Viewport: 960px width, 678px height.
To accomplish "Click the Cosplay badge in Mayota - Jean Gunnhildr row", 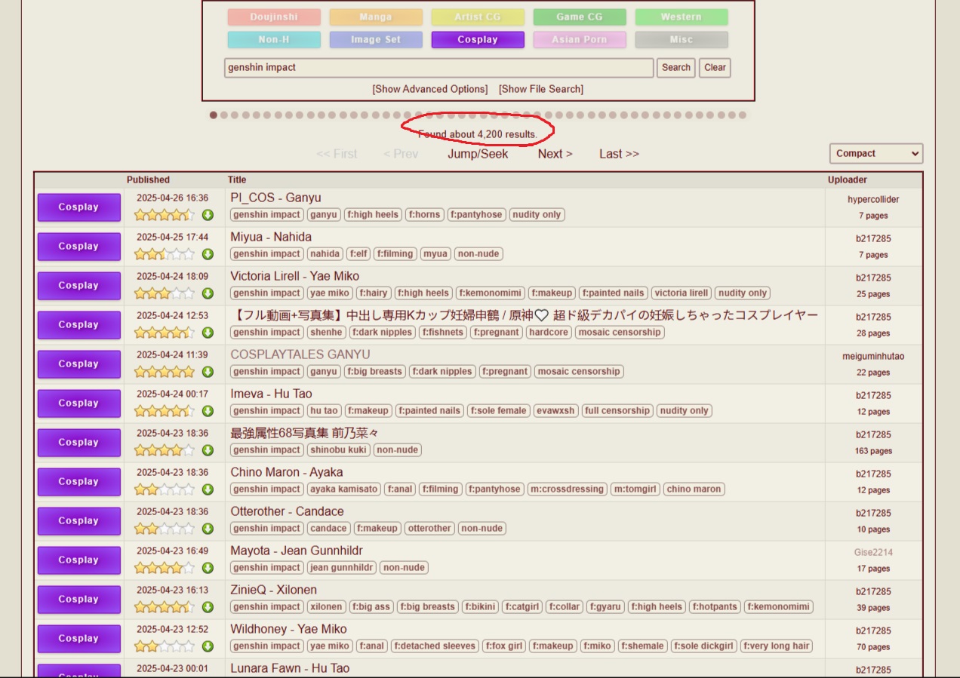I will 78,560.
